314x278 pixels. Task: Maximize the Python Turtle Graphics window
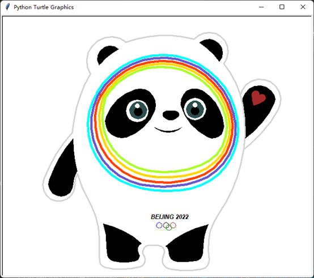click(282, 7)
